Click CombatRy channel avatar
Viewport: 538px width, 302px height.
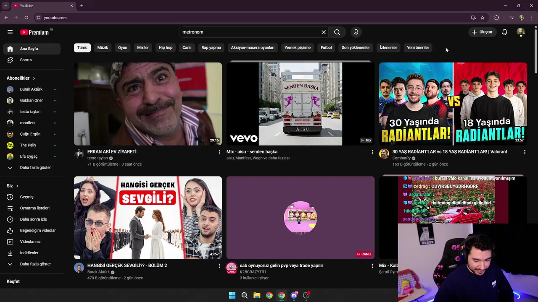click(x=384, y=154)
